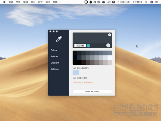Click the display mirroring menu bar icon
161x121 pixels.
pos(109,2)
